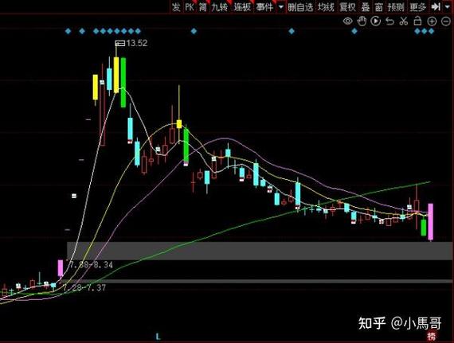The width and height of the screenshot is (454, 343).
Task: Select the scissors cut tool
Action: [404, 21]
